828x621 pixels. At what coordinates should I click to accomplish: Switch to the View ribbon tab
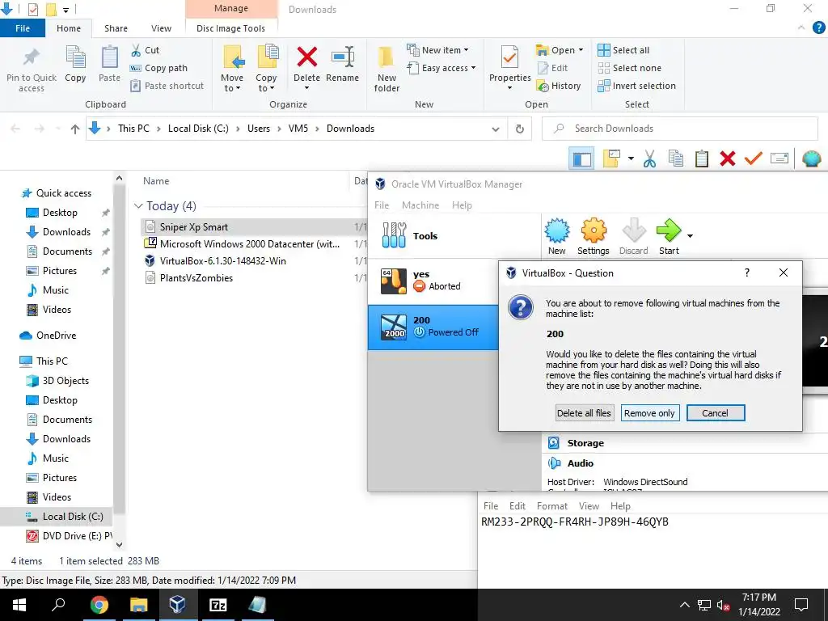(x=161, y=28)
